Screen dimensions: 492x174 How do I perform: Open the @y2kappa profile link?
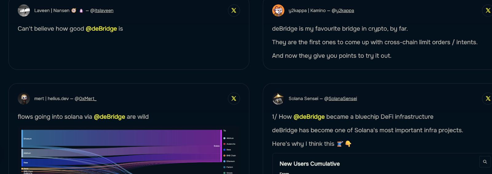click(x=345, y=10)
